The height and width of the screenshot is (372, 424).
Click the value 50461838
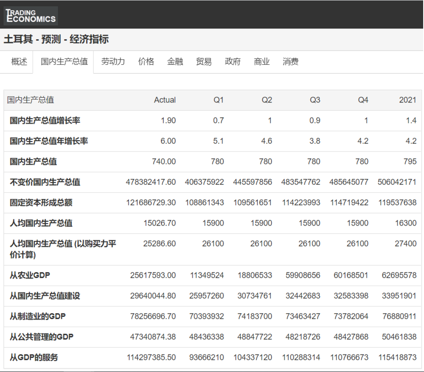click(x=399, y=337)
